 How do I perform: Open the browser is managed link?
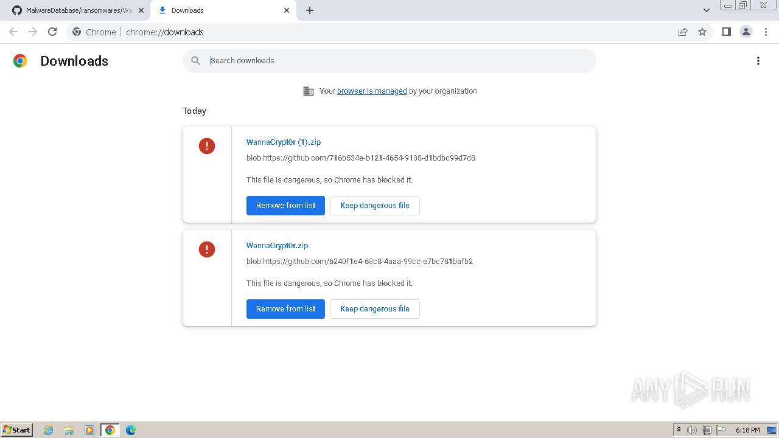click(x=372, y=91)
